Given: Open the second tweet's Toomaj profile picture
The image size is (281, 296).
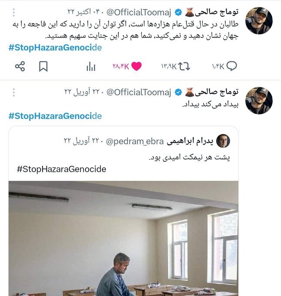Looking at the screenshot, I should pyautogui.click(x=259, y=101).
